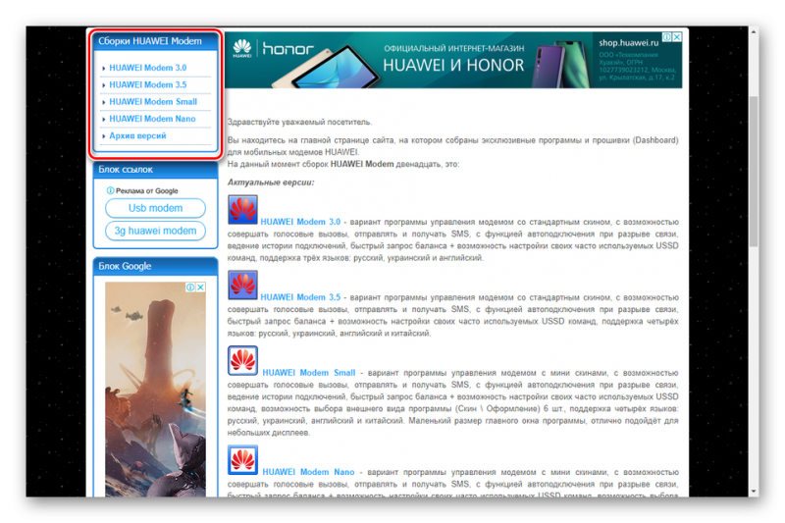Click the HUAWEI И HONOR banner headline
This screenshot has height=523, width=785.
coord(453,65)
